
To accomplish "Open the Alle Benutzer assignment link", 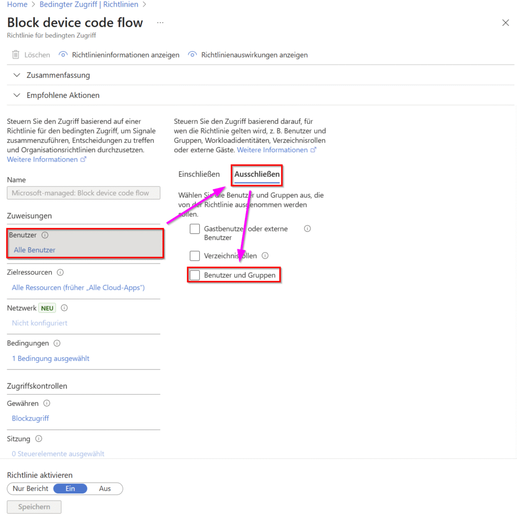I will tap(34, 250).
